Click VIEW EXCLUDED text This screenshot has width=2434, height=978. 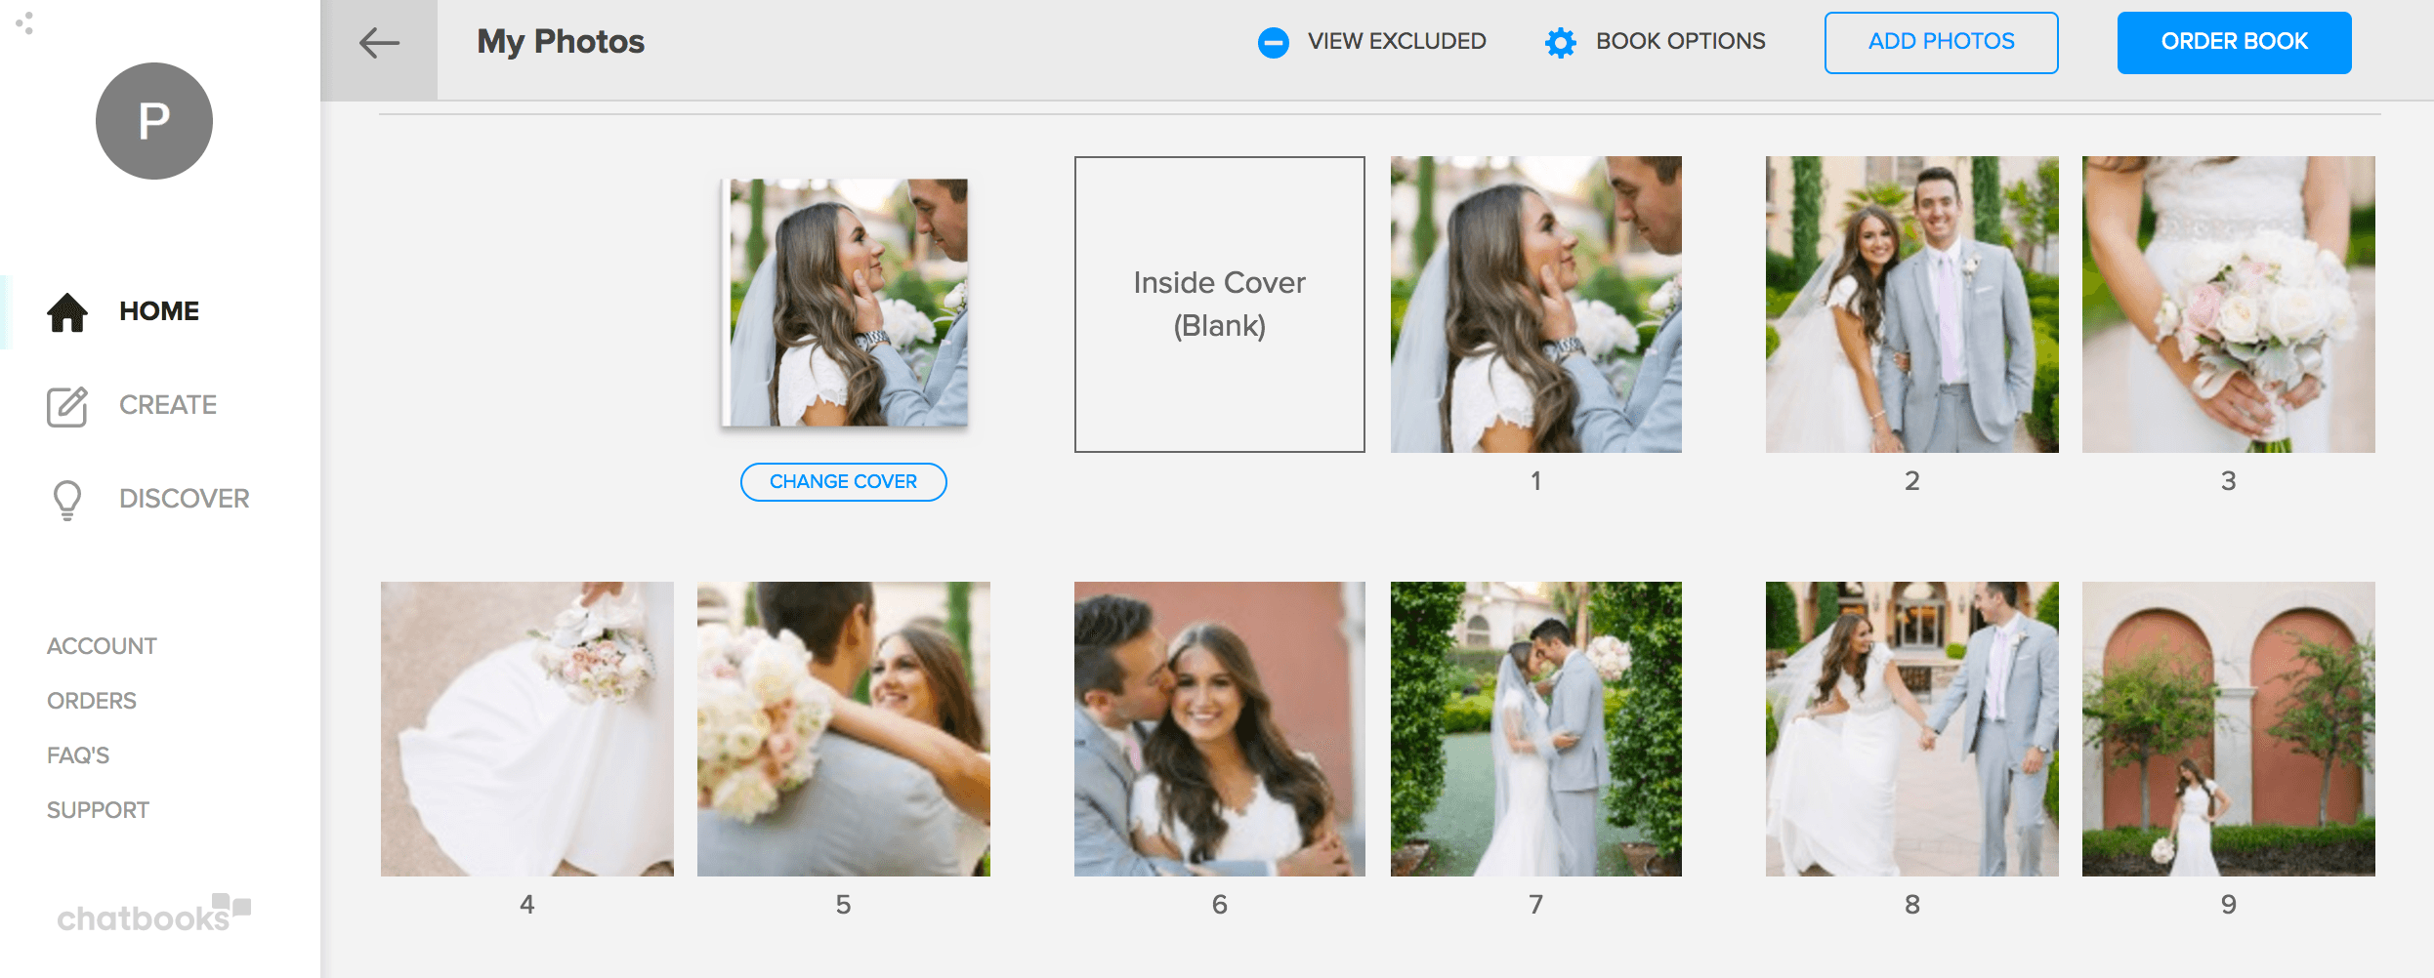(x=1397, y=41)
